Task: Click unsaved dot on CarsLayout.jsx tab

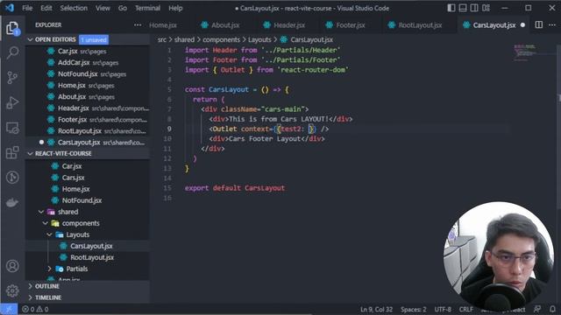Action: [522, 25]
